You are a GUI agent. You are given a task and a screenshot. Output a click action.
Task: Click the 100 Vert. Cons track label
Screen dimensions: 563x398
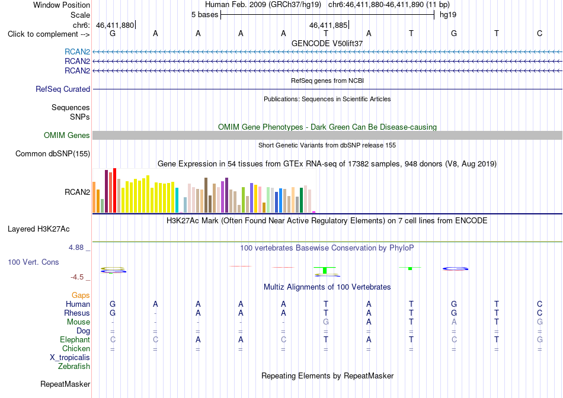(x=33, y=262)
